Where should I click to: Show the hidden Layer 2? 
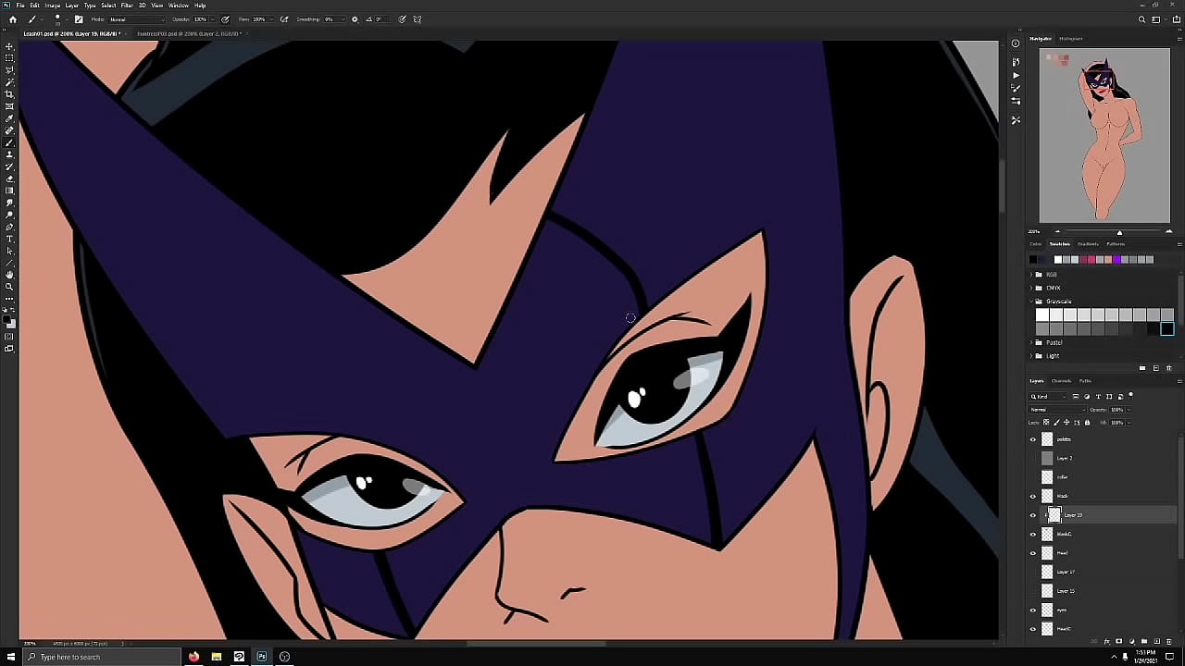click(1033, 459)
